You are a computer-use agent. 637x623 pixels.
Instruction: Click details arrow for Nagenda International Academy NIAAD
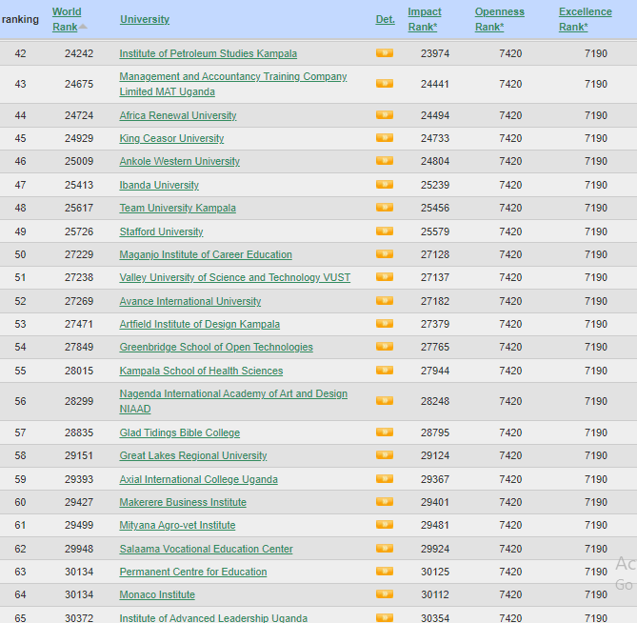click(385, 401)
